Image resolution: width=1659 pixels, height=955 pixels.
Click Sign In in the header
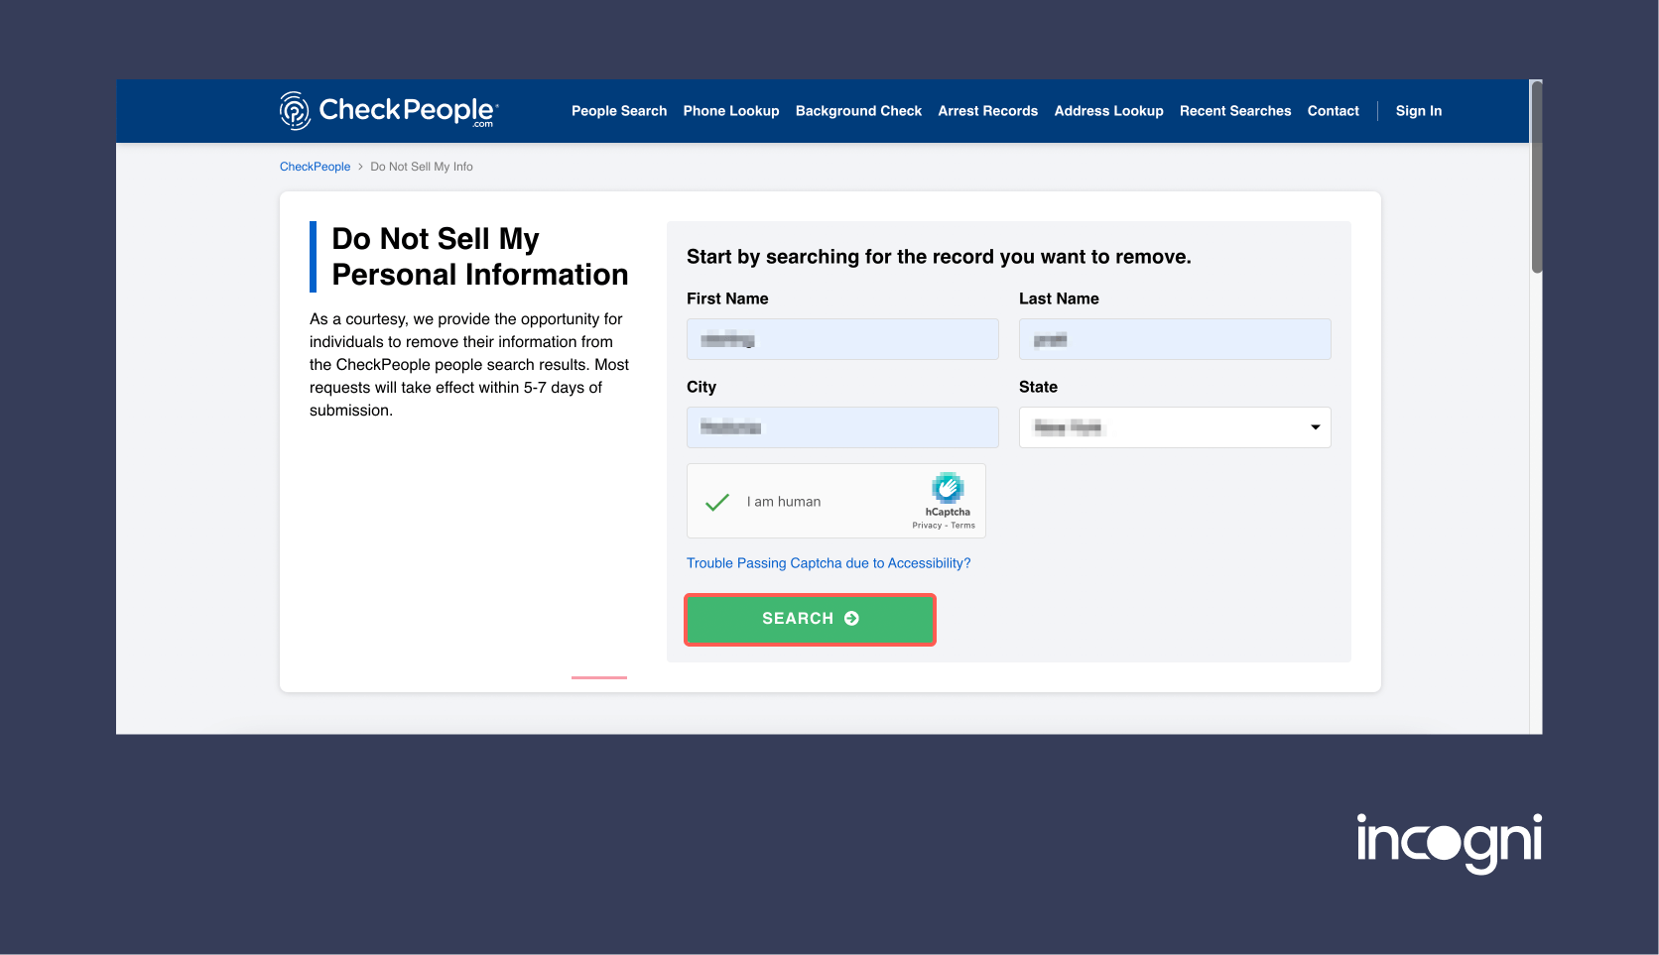tap(1418, 111)
